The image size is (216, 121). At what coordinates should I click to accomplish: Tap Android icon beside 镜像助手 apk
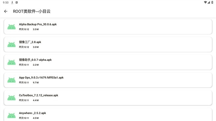point(11,62)
